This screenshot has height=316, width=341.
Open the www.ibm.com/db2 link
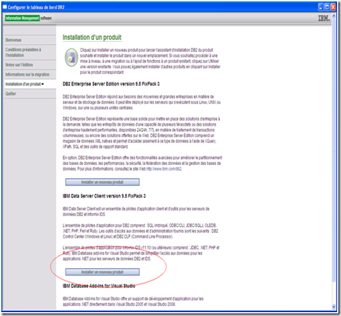(164, 169)
